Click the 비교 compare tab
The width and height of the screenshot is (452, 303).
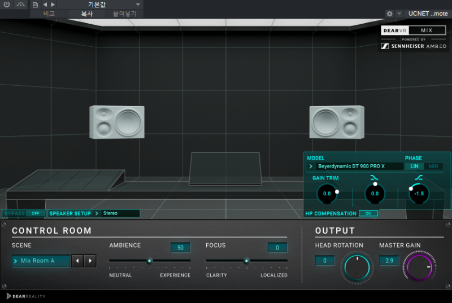49,14
